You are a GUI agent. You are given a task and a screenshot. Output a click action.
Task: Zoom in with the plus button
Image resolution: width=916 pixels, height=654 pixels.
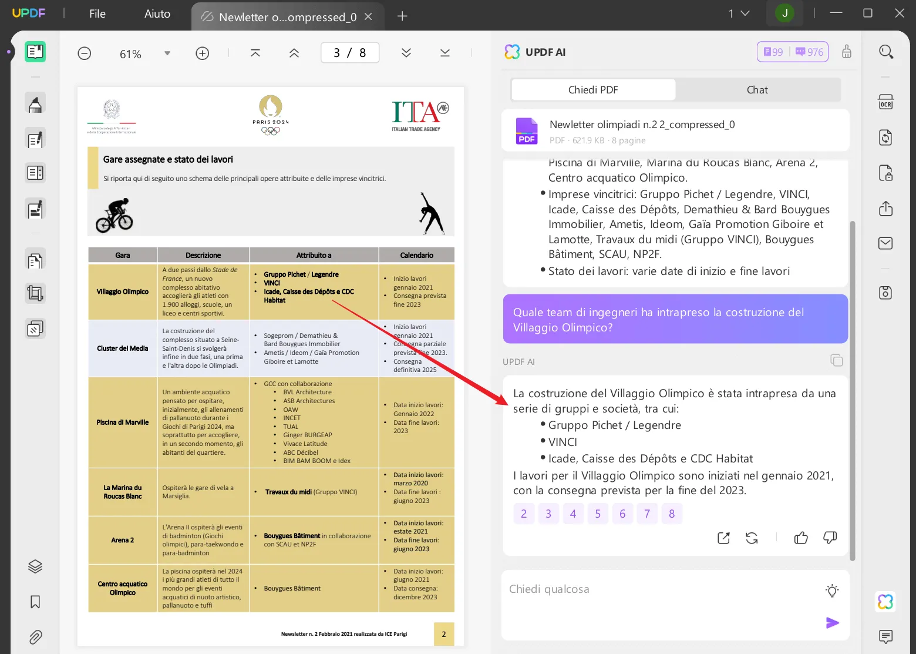pos(203,53)
